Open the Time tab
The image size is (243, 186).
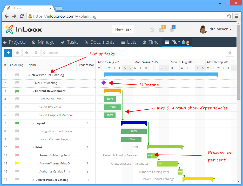point(151,42)
